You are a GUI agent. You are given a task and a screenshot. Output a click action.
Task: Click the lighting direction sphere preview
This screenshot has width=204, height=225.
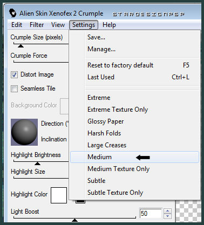click(x=24, y=132)
